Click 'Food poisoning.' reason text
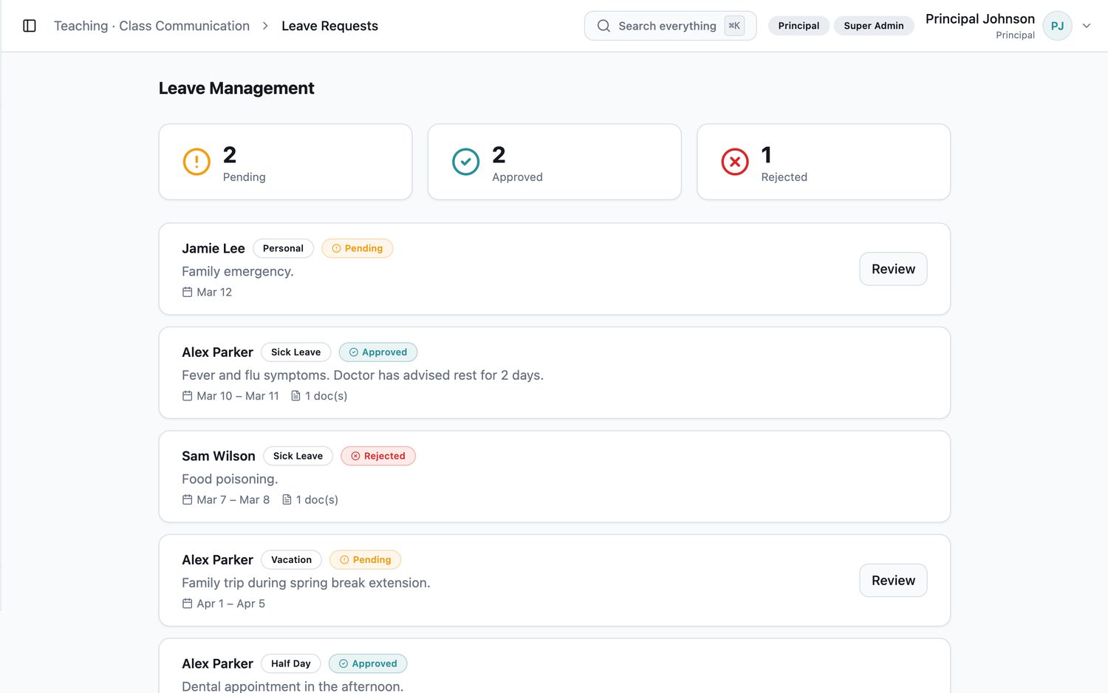 (230, 479)
